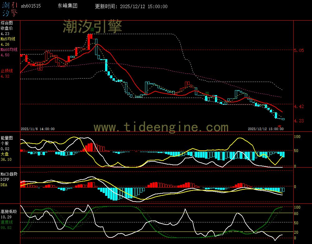Viewport: 312px width, 244px height.
Task: Click the 5.05 price axis label
Action: (299, 50)
